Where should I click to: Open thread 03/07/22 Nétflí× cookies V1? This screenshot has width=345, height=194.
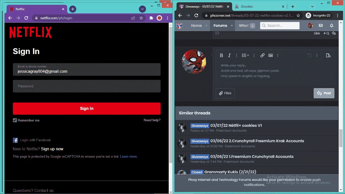pos(236,125)
